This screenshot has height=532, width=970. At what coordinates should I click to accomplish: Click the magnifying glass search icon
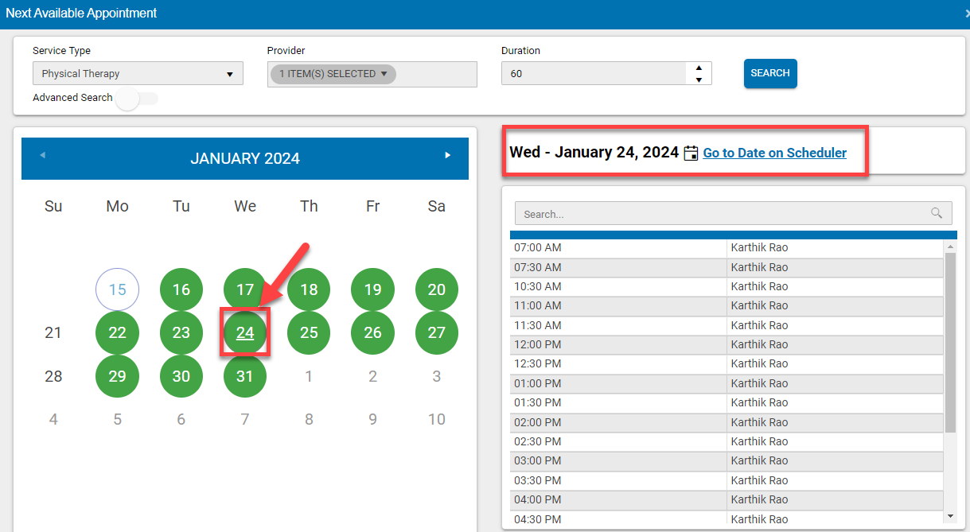(937, 213)
